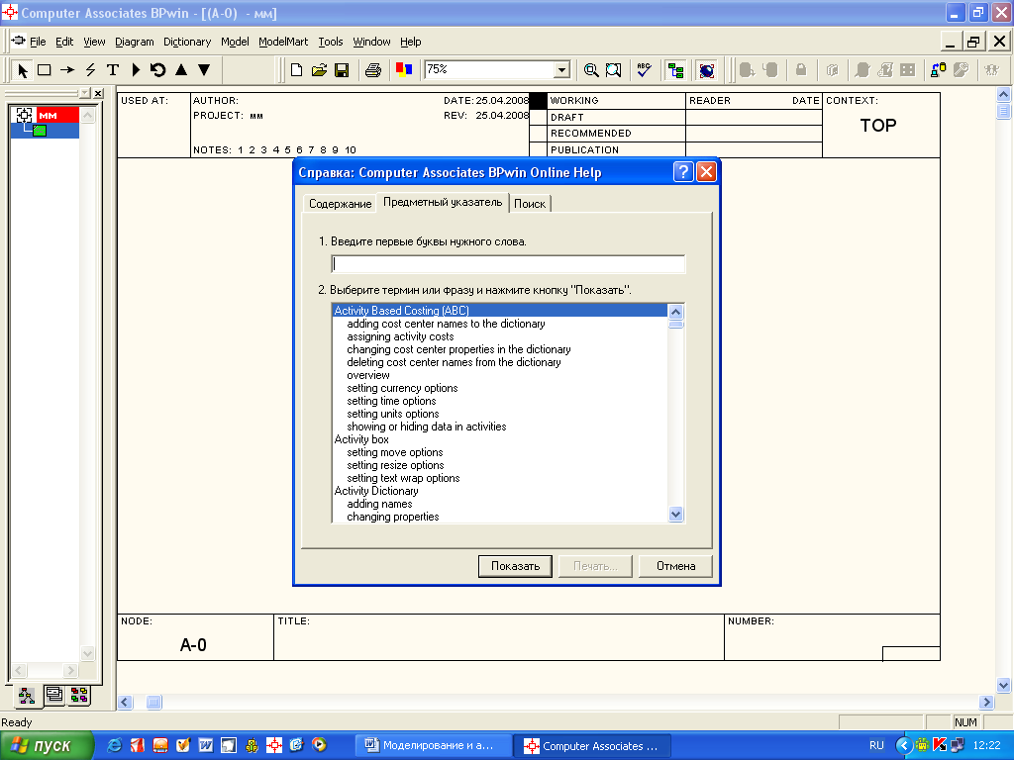This screenshot has height=760, width=1014.
Task: Select 'setting text wrap options' index entry
Action: point(404,478)
